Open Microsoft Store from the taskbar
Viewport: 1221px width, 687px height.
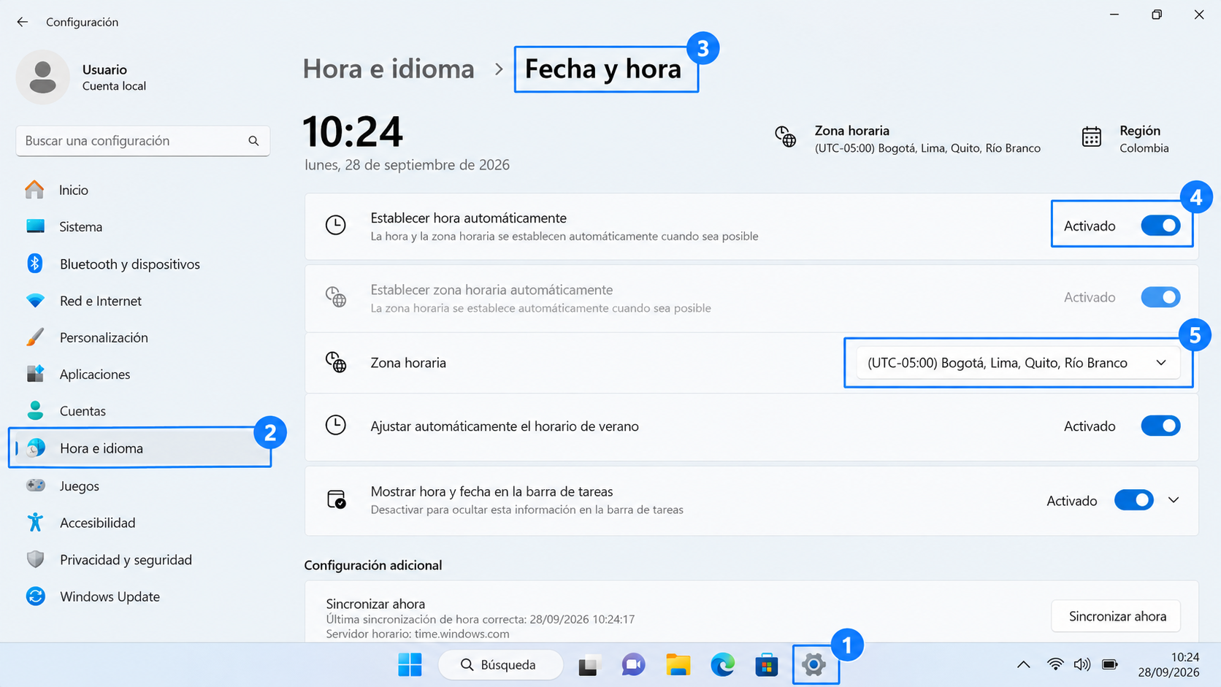(x=767, y=664)
